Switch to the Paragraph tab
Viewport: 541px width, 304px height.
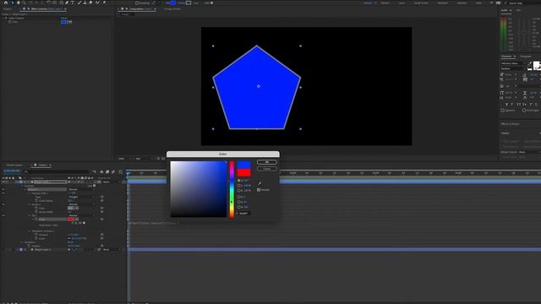click(526, 57)
